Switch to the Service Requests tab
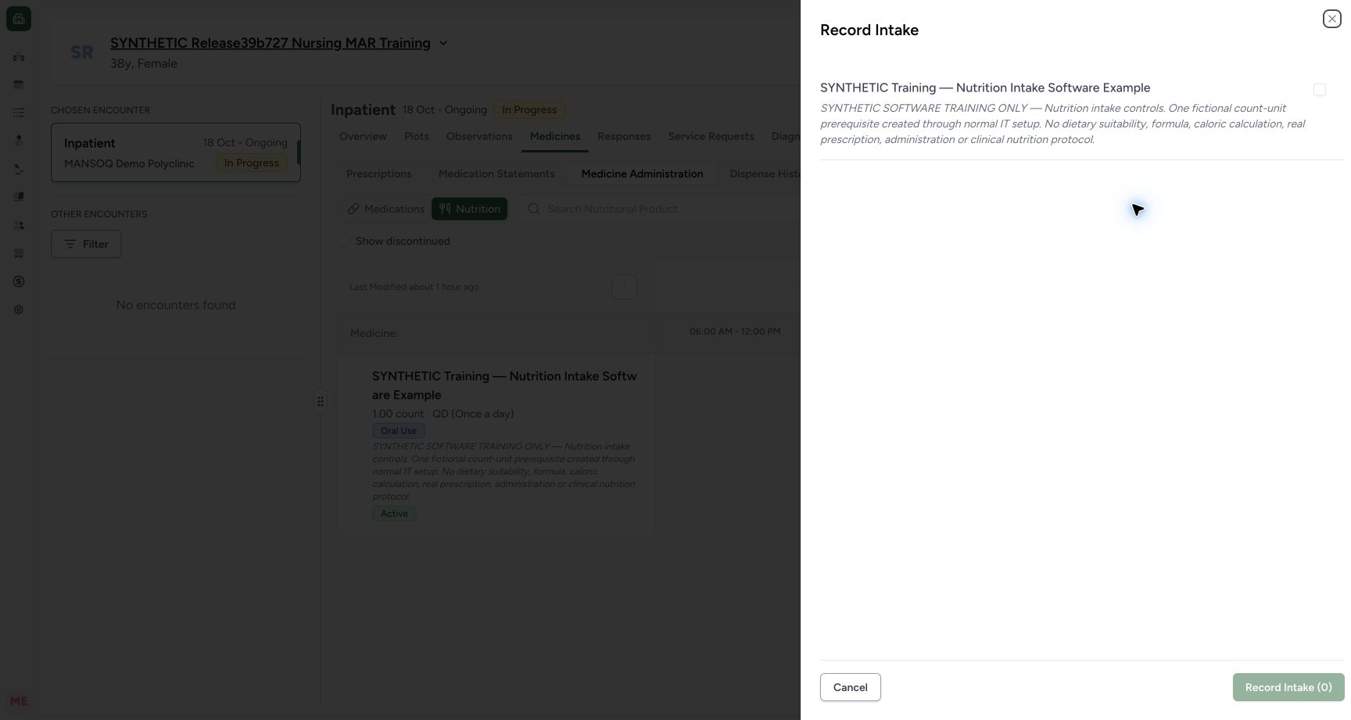 (711, 136)
